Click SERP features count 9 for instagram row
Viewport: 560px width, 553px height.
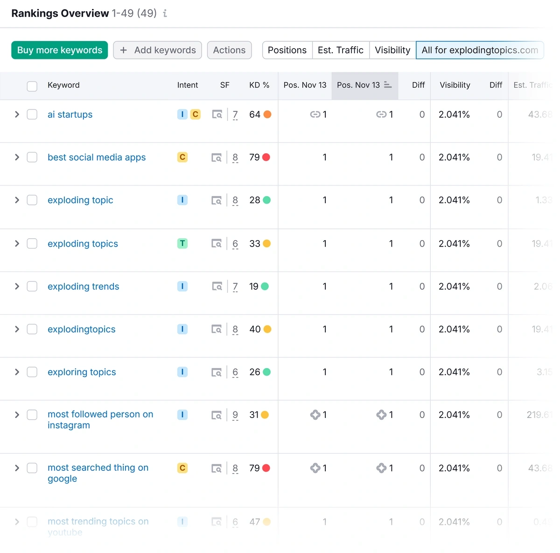235,415
